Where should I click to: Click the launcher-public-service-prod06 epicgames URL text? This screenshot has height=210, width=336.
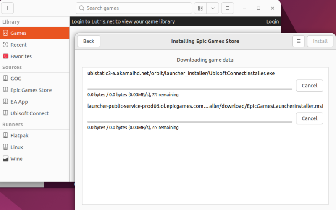point(205,106)
